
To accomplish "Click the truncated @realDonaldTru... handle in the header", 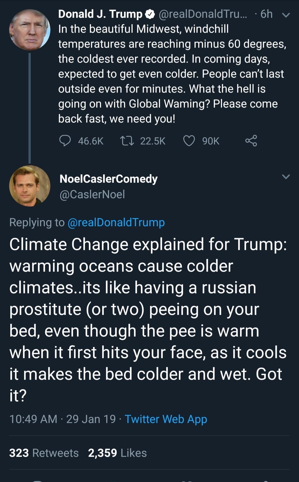I will pos(203,14).
